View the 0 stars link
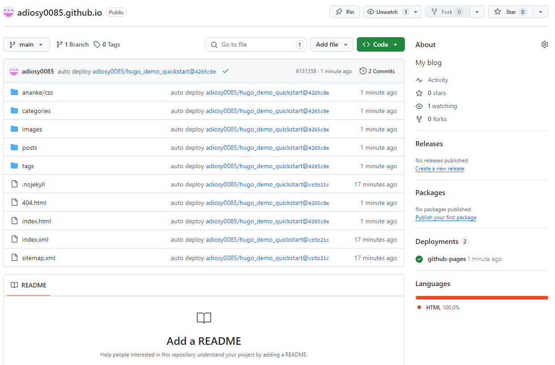This screenshot has width=555, height=365. point(431,93)
